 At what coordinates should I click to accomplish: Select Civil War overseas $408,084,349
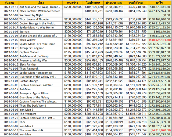[114, 85]
